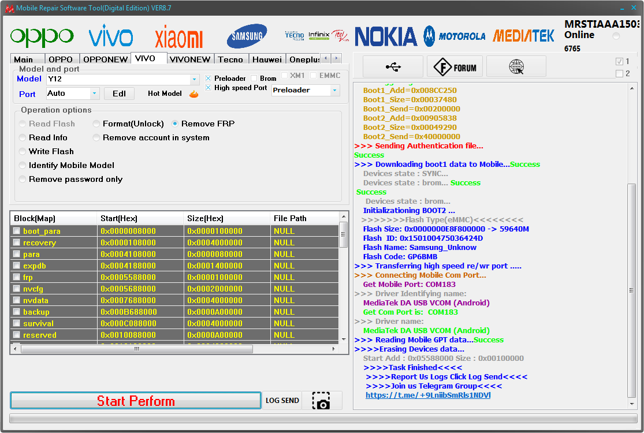Click the USB connection icon button
This screenshot has height=433, width=644.
click(393, 66)
